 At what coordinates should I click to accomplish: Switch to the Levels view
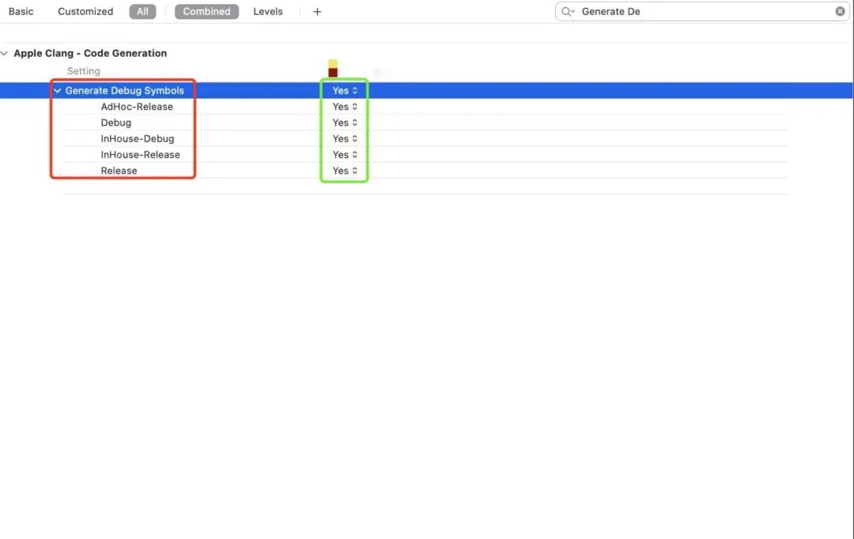click(268, 11)
